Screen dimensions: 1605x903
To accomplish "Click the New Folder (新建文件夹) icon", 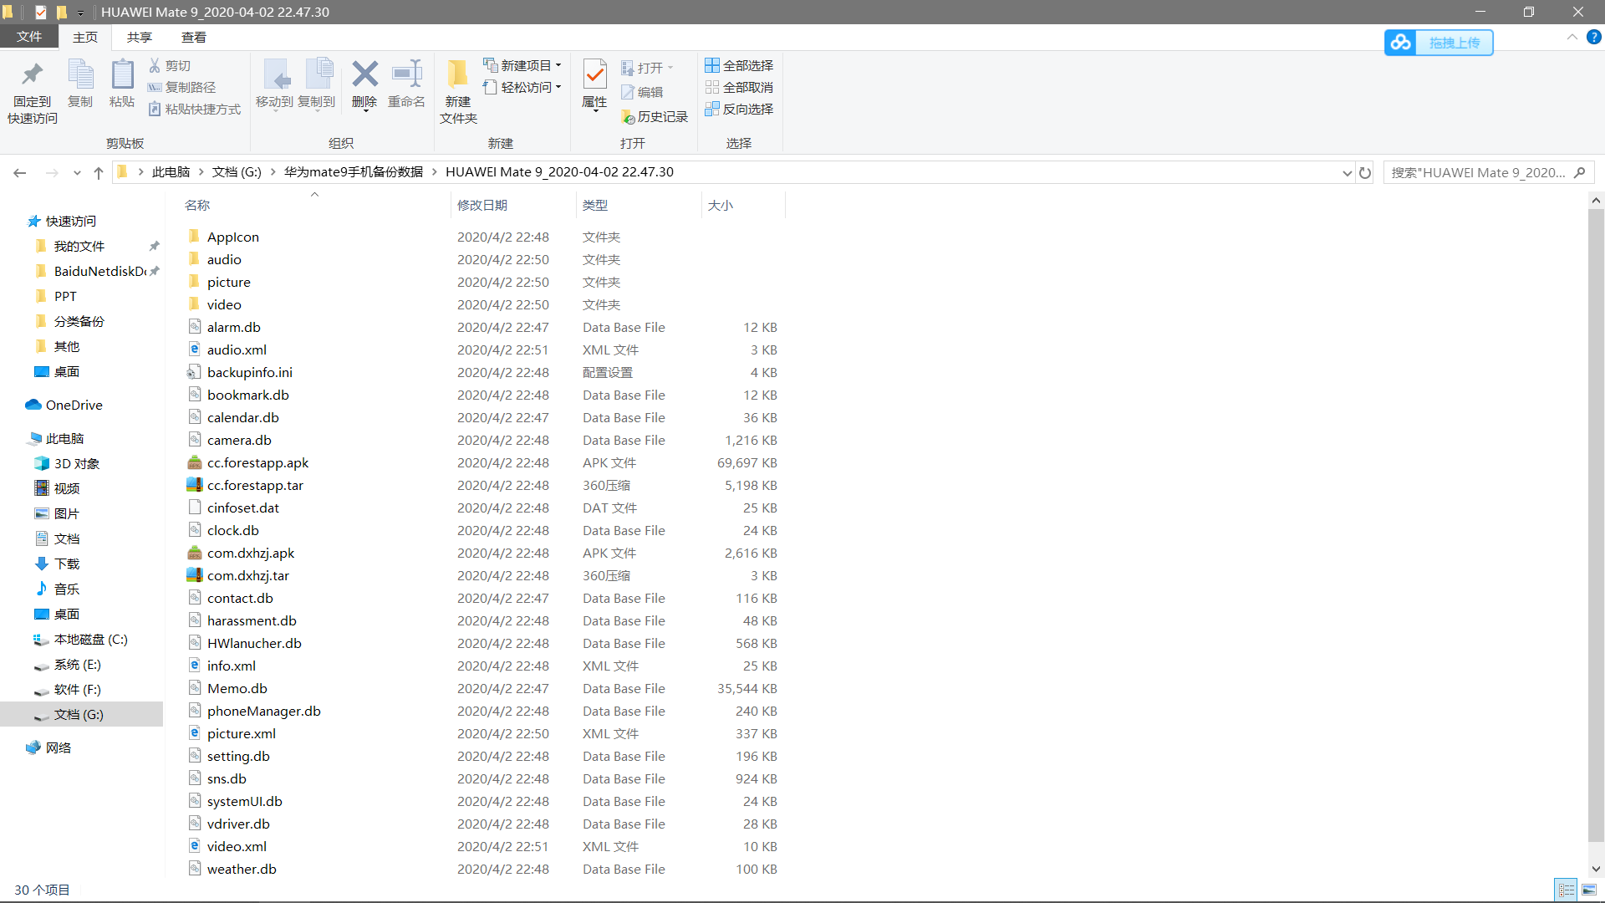I will tap(457, 75).
